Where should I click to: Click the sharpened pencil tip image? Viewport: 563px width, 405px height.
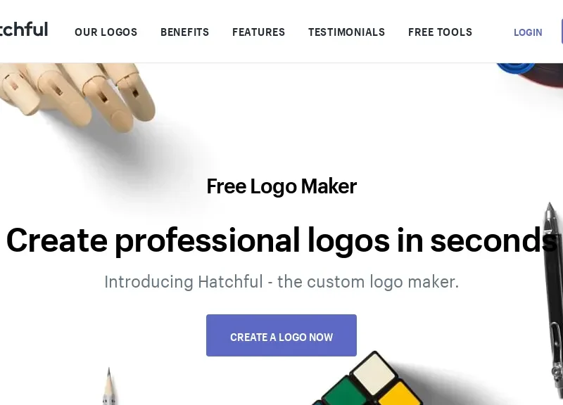tap(109, 387)
